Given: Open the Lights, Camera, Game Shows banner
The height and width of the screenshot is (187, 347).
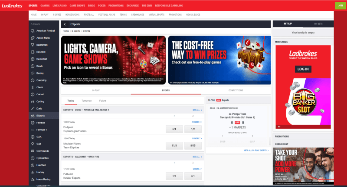Looking at the screenshot, I should [113, 60].
